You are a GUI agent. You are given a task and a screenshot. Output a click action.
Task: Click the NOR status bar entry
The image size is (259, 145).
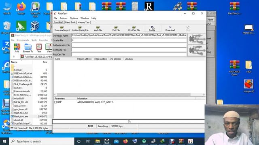pyautogui.click(x=90, y=126)
